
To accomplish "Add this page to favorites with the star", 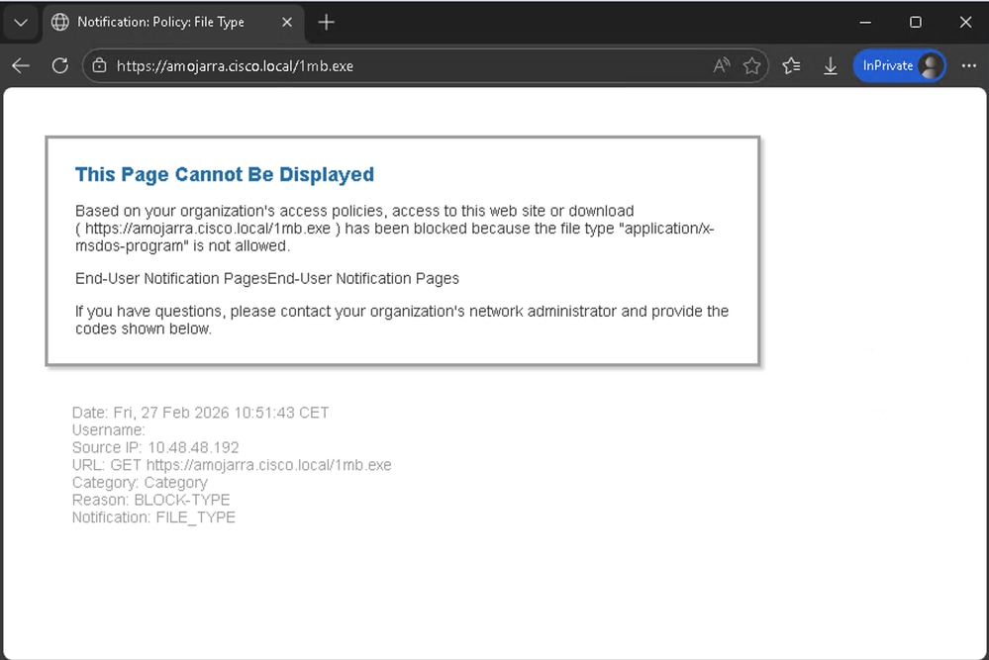I will pos(752,65).
